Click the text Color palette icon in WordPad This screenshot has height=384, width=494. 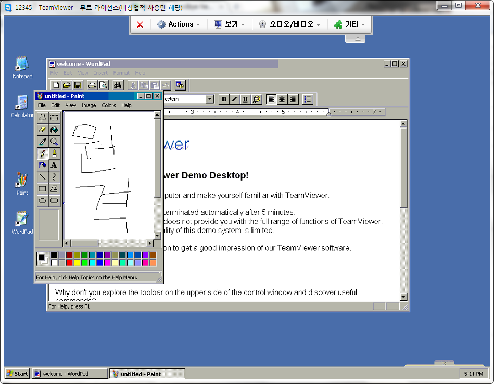257,99
